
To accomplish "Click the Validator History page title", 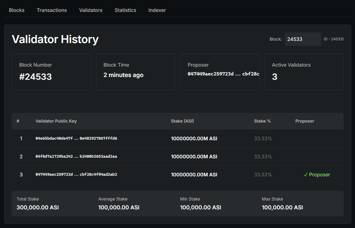I will point(55,39).
